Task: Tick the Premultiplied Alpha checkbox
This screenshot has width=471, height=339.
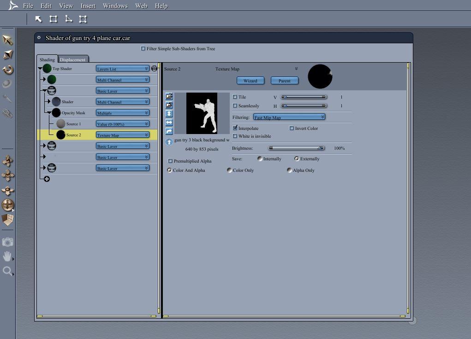Action: (170, 161)
